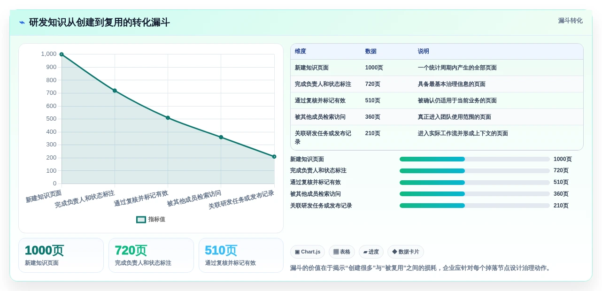Click the 关联研发任务或发布记录 progress bar
The width and height of the screenshot is (602, 291).
(475, 206)
